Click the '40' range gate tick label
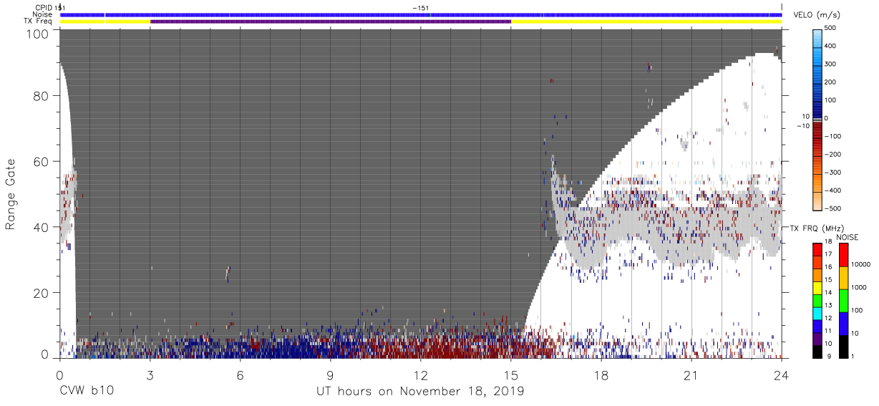The width and height of the screenshot is (879, 406). (x=41, y=228)
